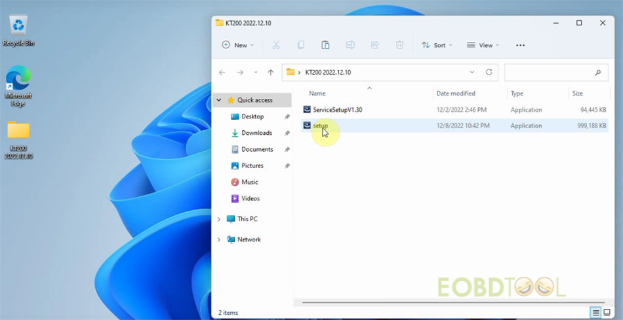Select the KT200 2022.12.10 desktop folder

point(18,139)
